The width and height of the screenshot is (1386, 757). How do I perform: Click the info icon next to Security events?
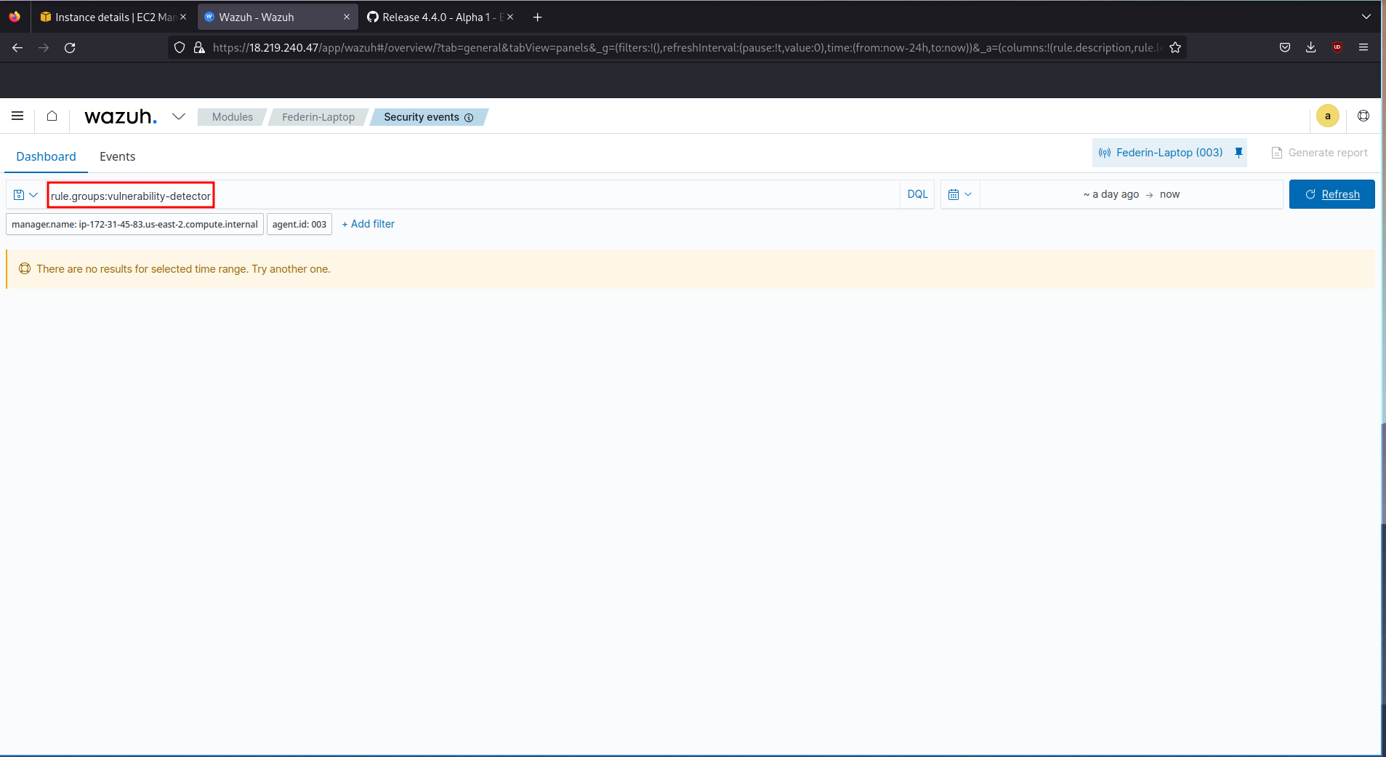(470, 118)
